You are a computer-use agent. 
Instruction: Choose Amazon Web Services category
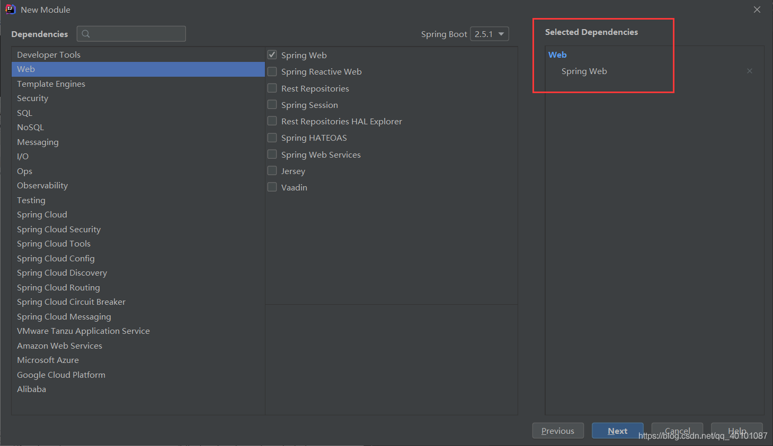point(138,345)
